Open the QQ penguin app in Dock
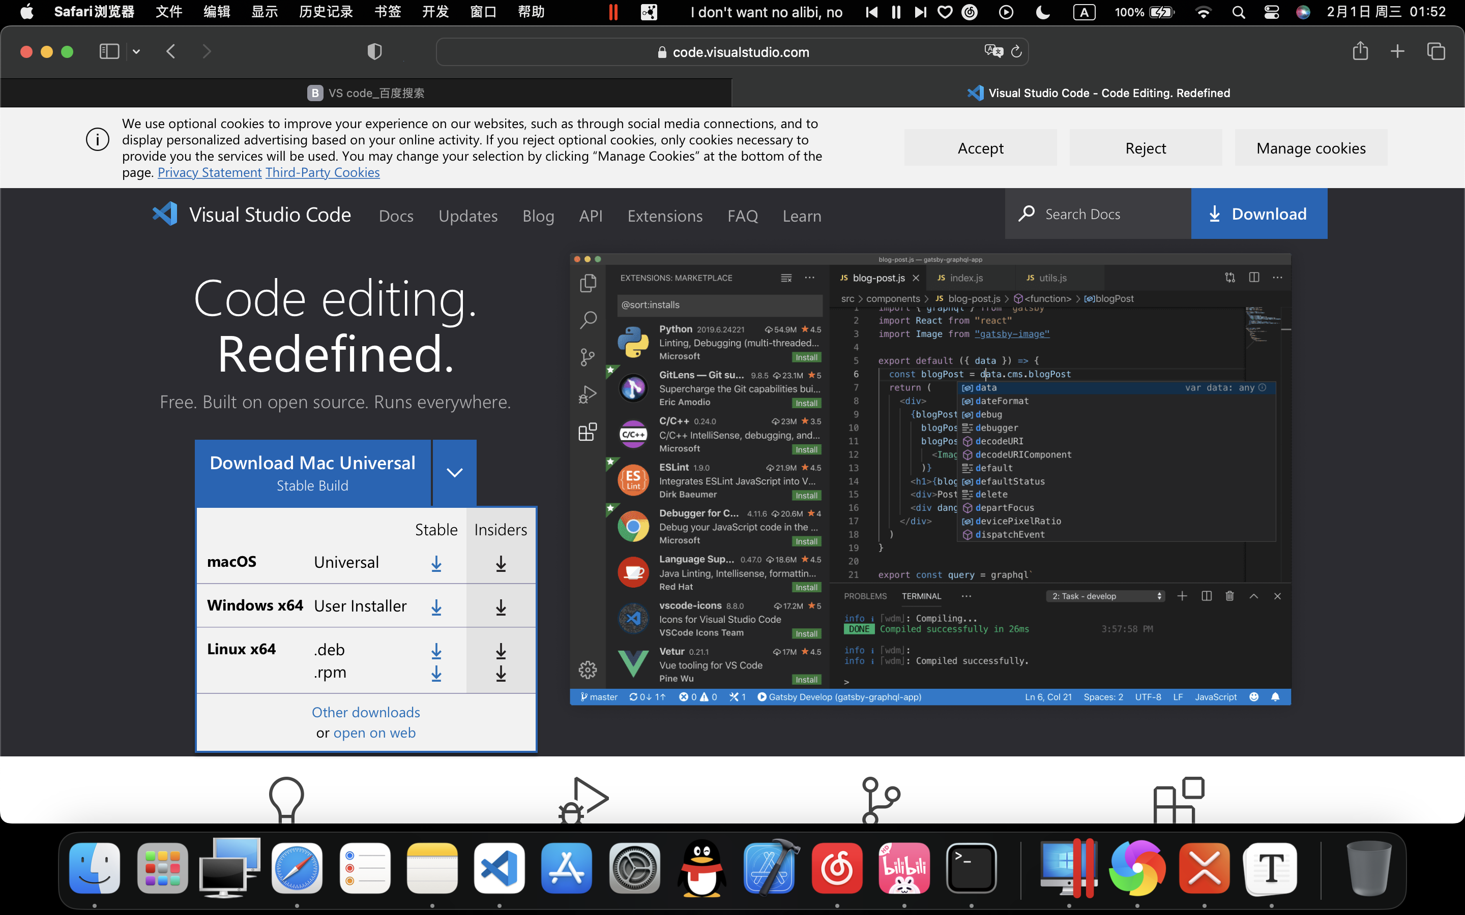This screenshot has width=1465, height=915. (x=701, y=868)
